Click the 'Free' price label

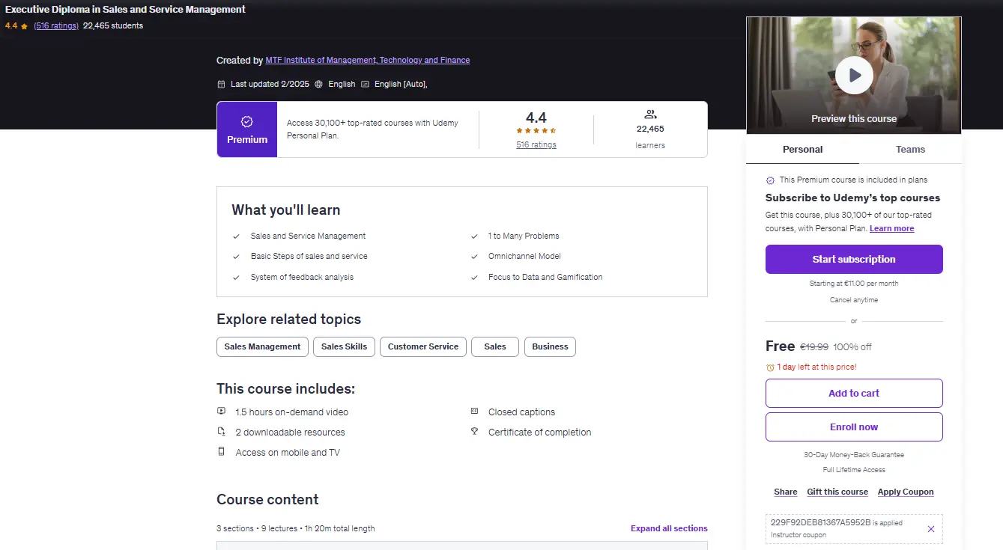click(780, 346)
